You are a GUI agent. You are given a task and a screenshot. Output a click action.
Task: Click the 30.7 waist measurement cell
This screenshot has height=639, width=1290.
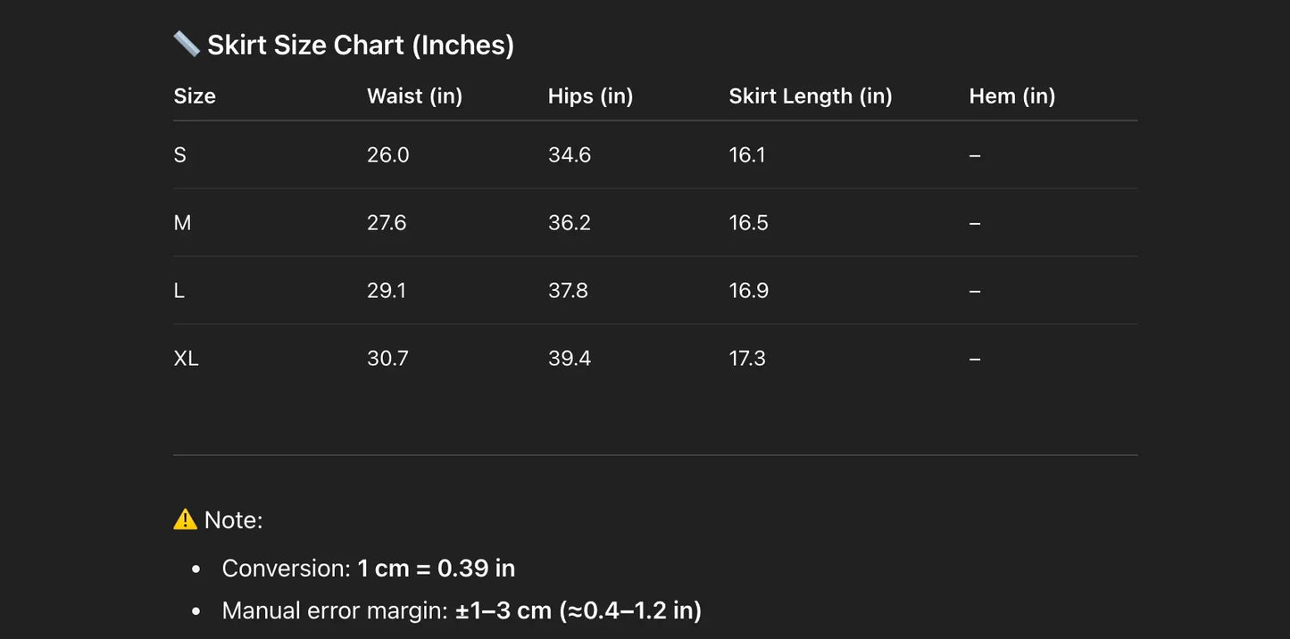point(387,359)
